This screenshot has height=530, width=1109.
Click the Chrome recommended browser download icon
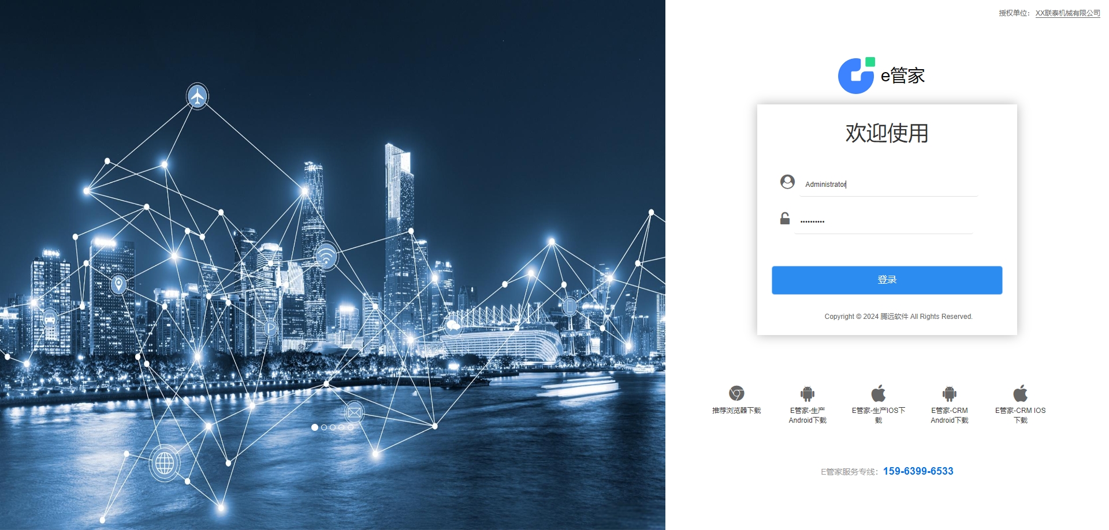[x=736, y=393]
